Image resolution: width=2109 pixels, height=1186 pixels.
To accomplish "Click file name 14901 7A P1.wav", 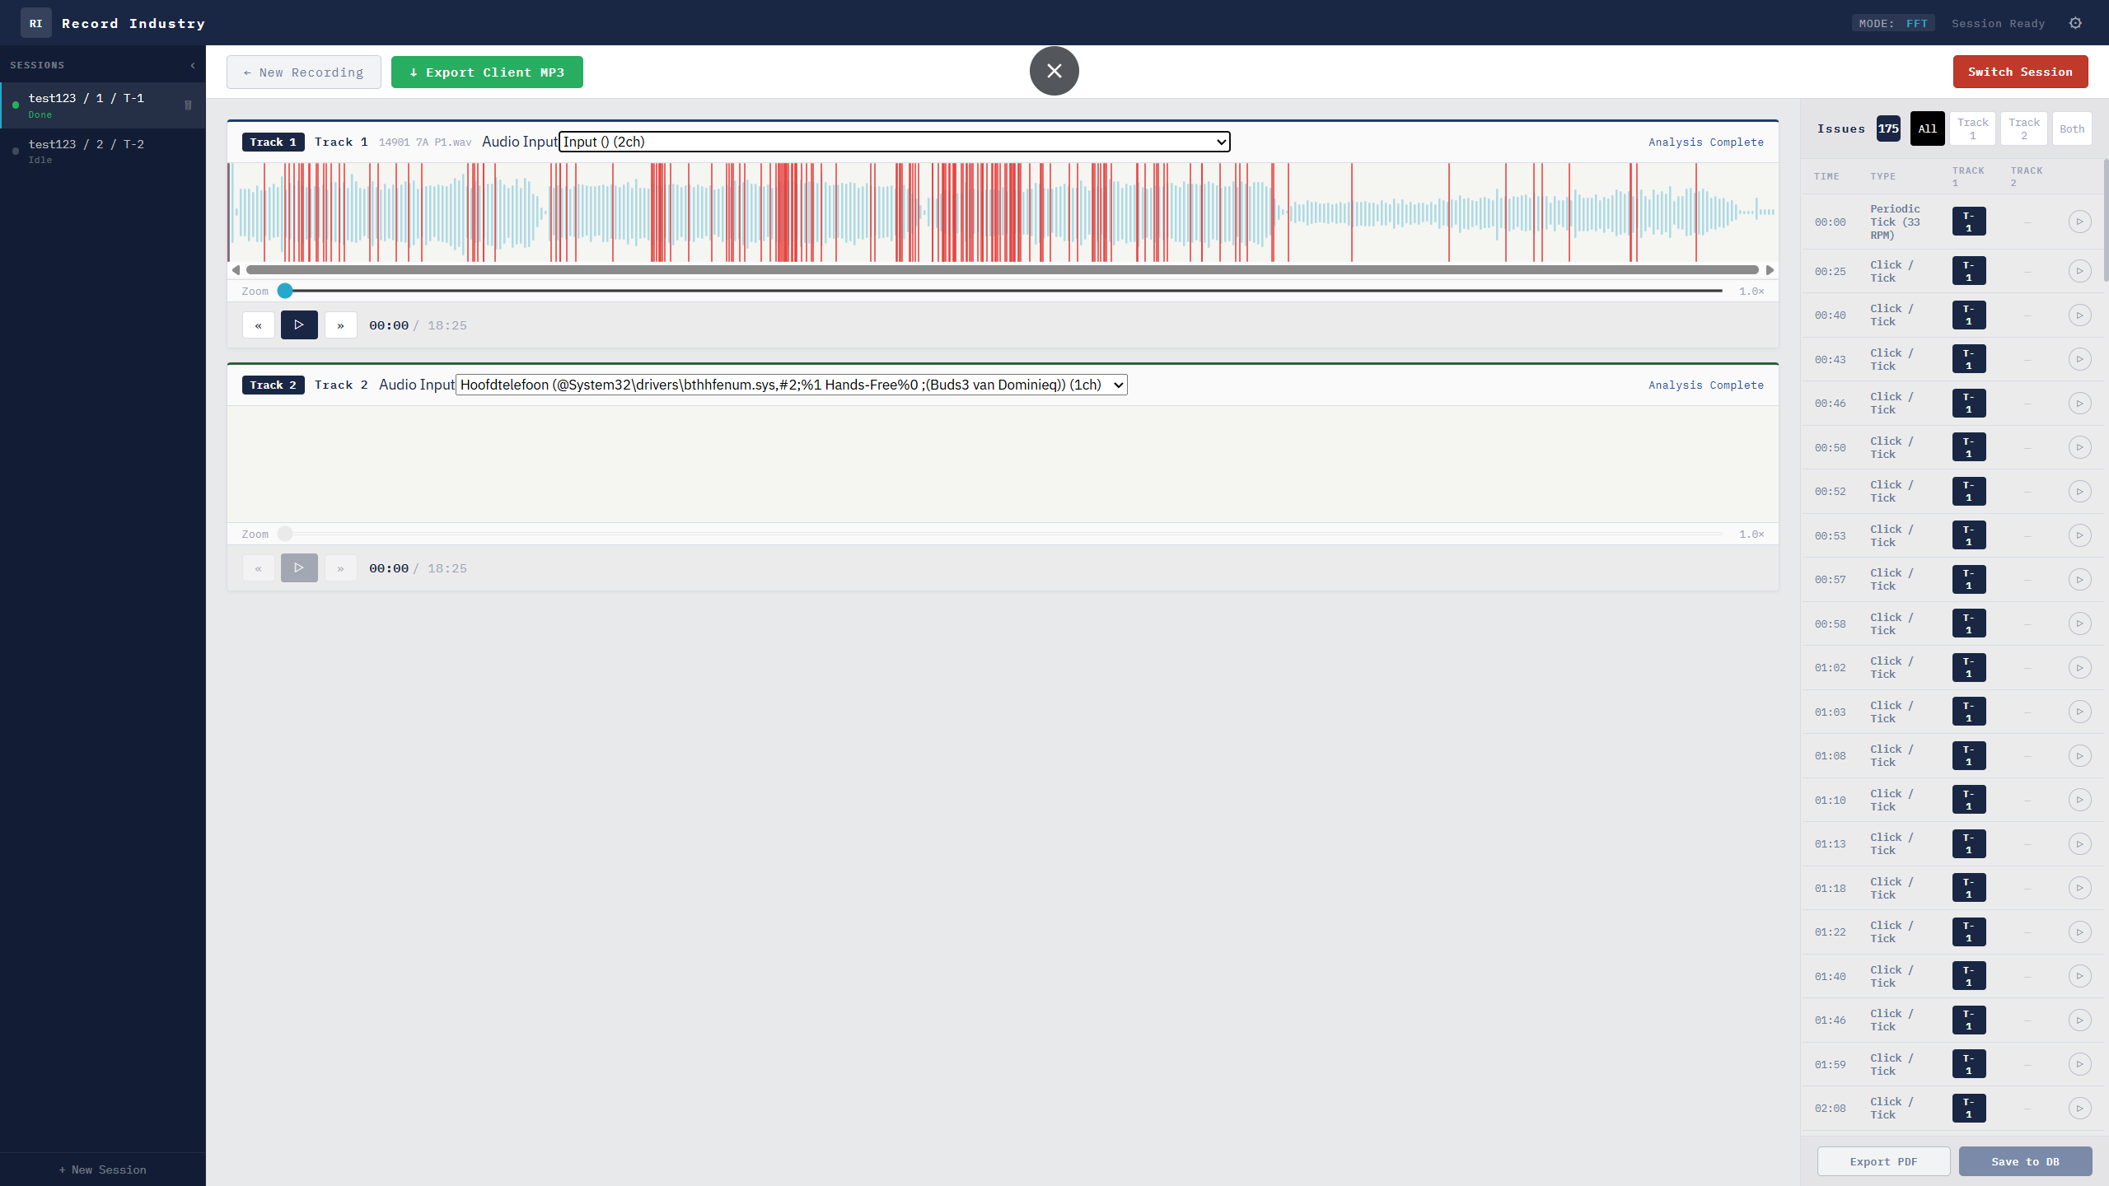I will coord(424,142).
